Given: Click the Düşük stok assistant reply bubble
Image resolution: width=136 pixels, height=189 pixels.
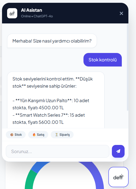Looking at the screenshot, I should (x=56, y=100).
